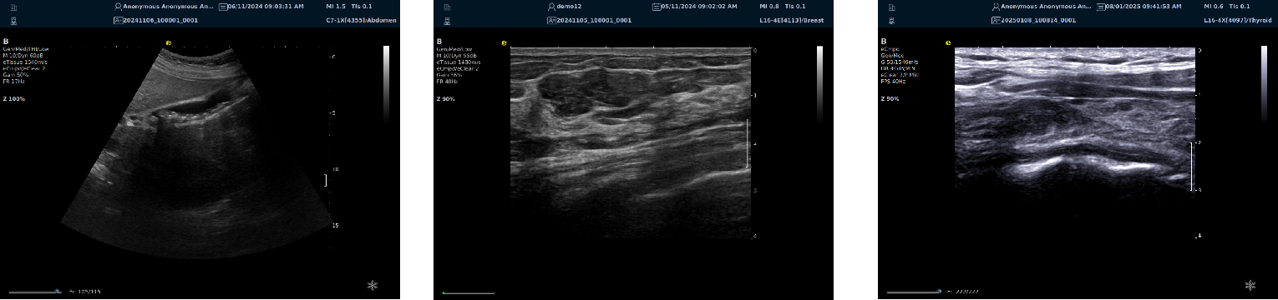Click the ID card icon beside 20241106_100001_0001
1278x300 pixels.
[119, 19]
